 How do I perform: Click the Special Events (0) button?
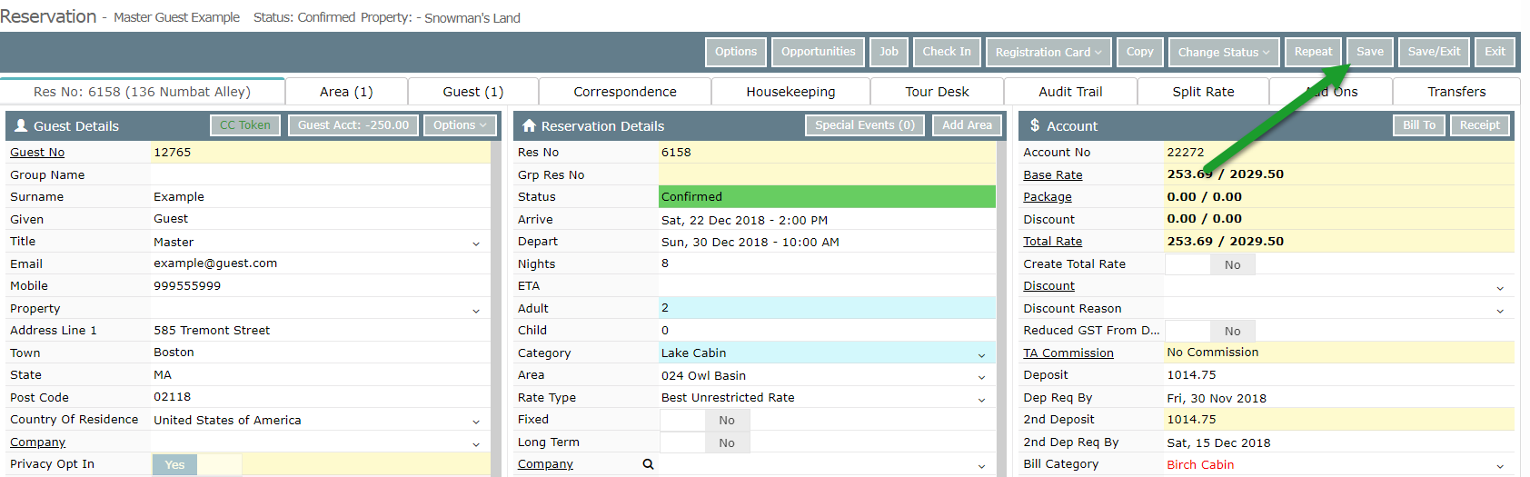click(x=865, y=125)
